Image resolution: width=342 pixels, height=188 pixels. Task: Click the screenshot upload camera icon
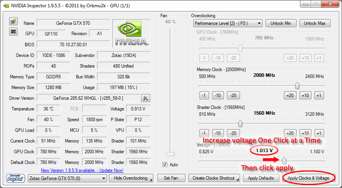pyautogui.click(x=13, y=21)
